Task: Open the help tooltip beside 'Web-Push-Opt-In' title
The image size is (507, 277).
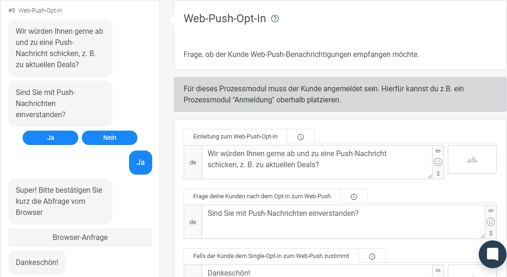Action: [275, 19]
